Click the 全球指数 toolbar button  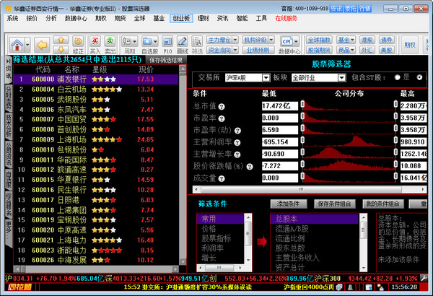pos(319,40)
